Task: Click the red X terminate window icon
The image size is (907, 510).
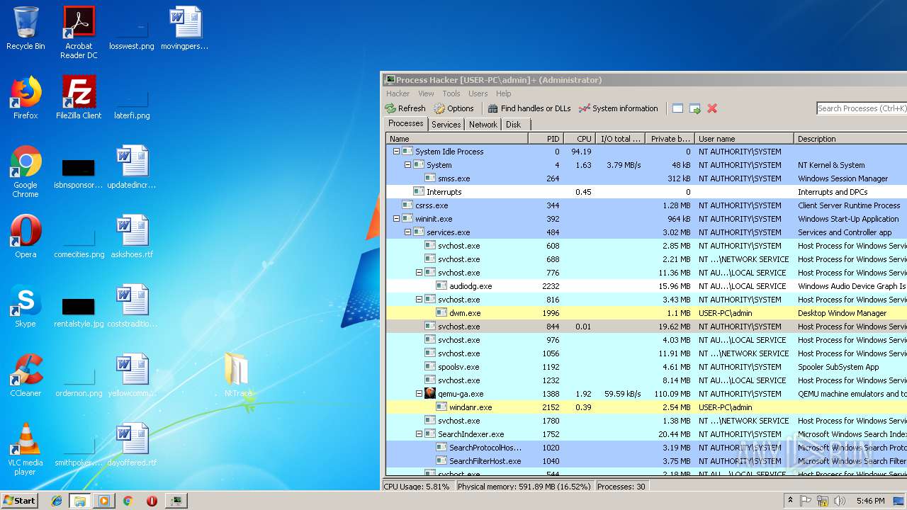Action: pos(712,108)
